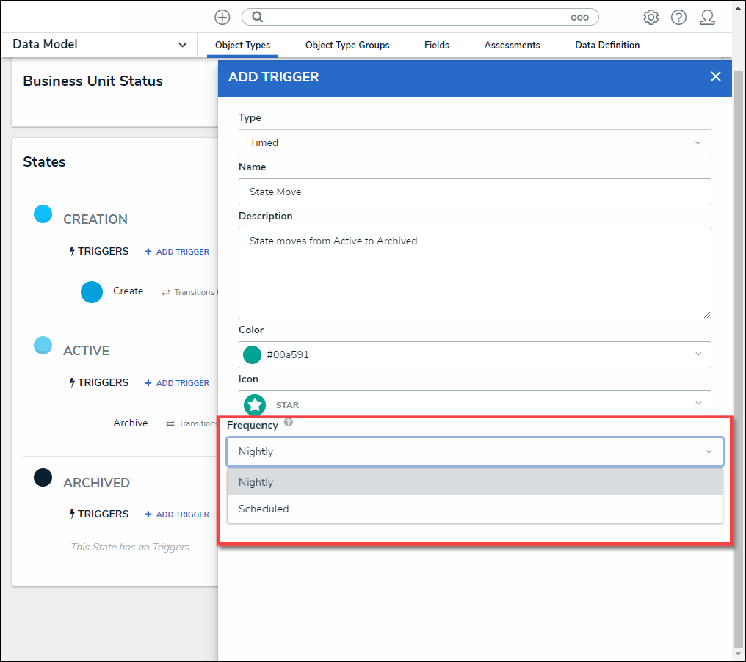Screen dimensions: 746x662
Task: Open the Icon dropdown showing STAR
Action: 475,403
